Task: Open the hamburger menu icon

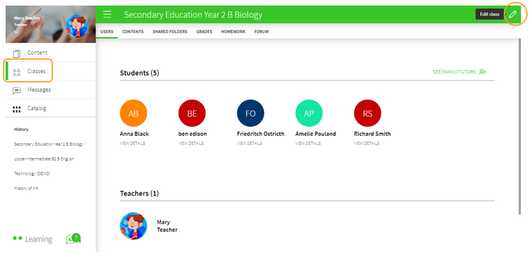Action: (x=108, y=14)
